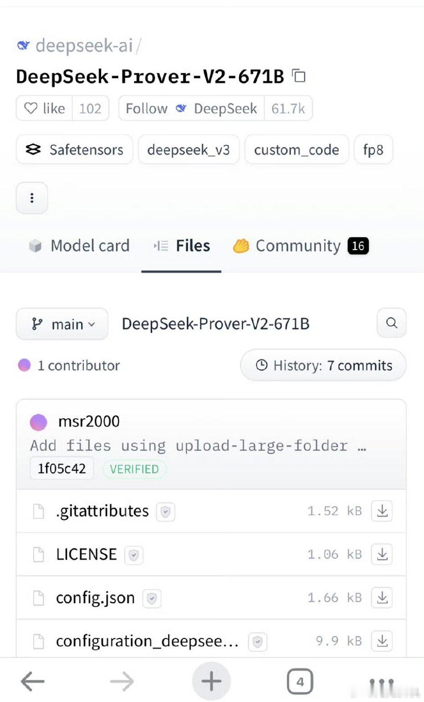Open the config.json file
Viewport: 424px width, 702px height.
(96, 598)
